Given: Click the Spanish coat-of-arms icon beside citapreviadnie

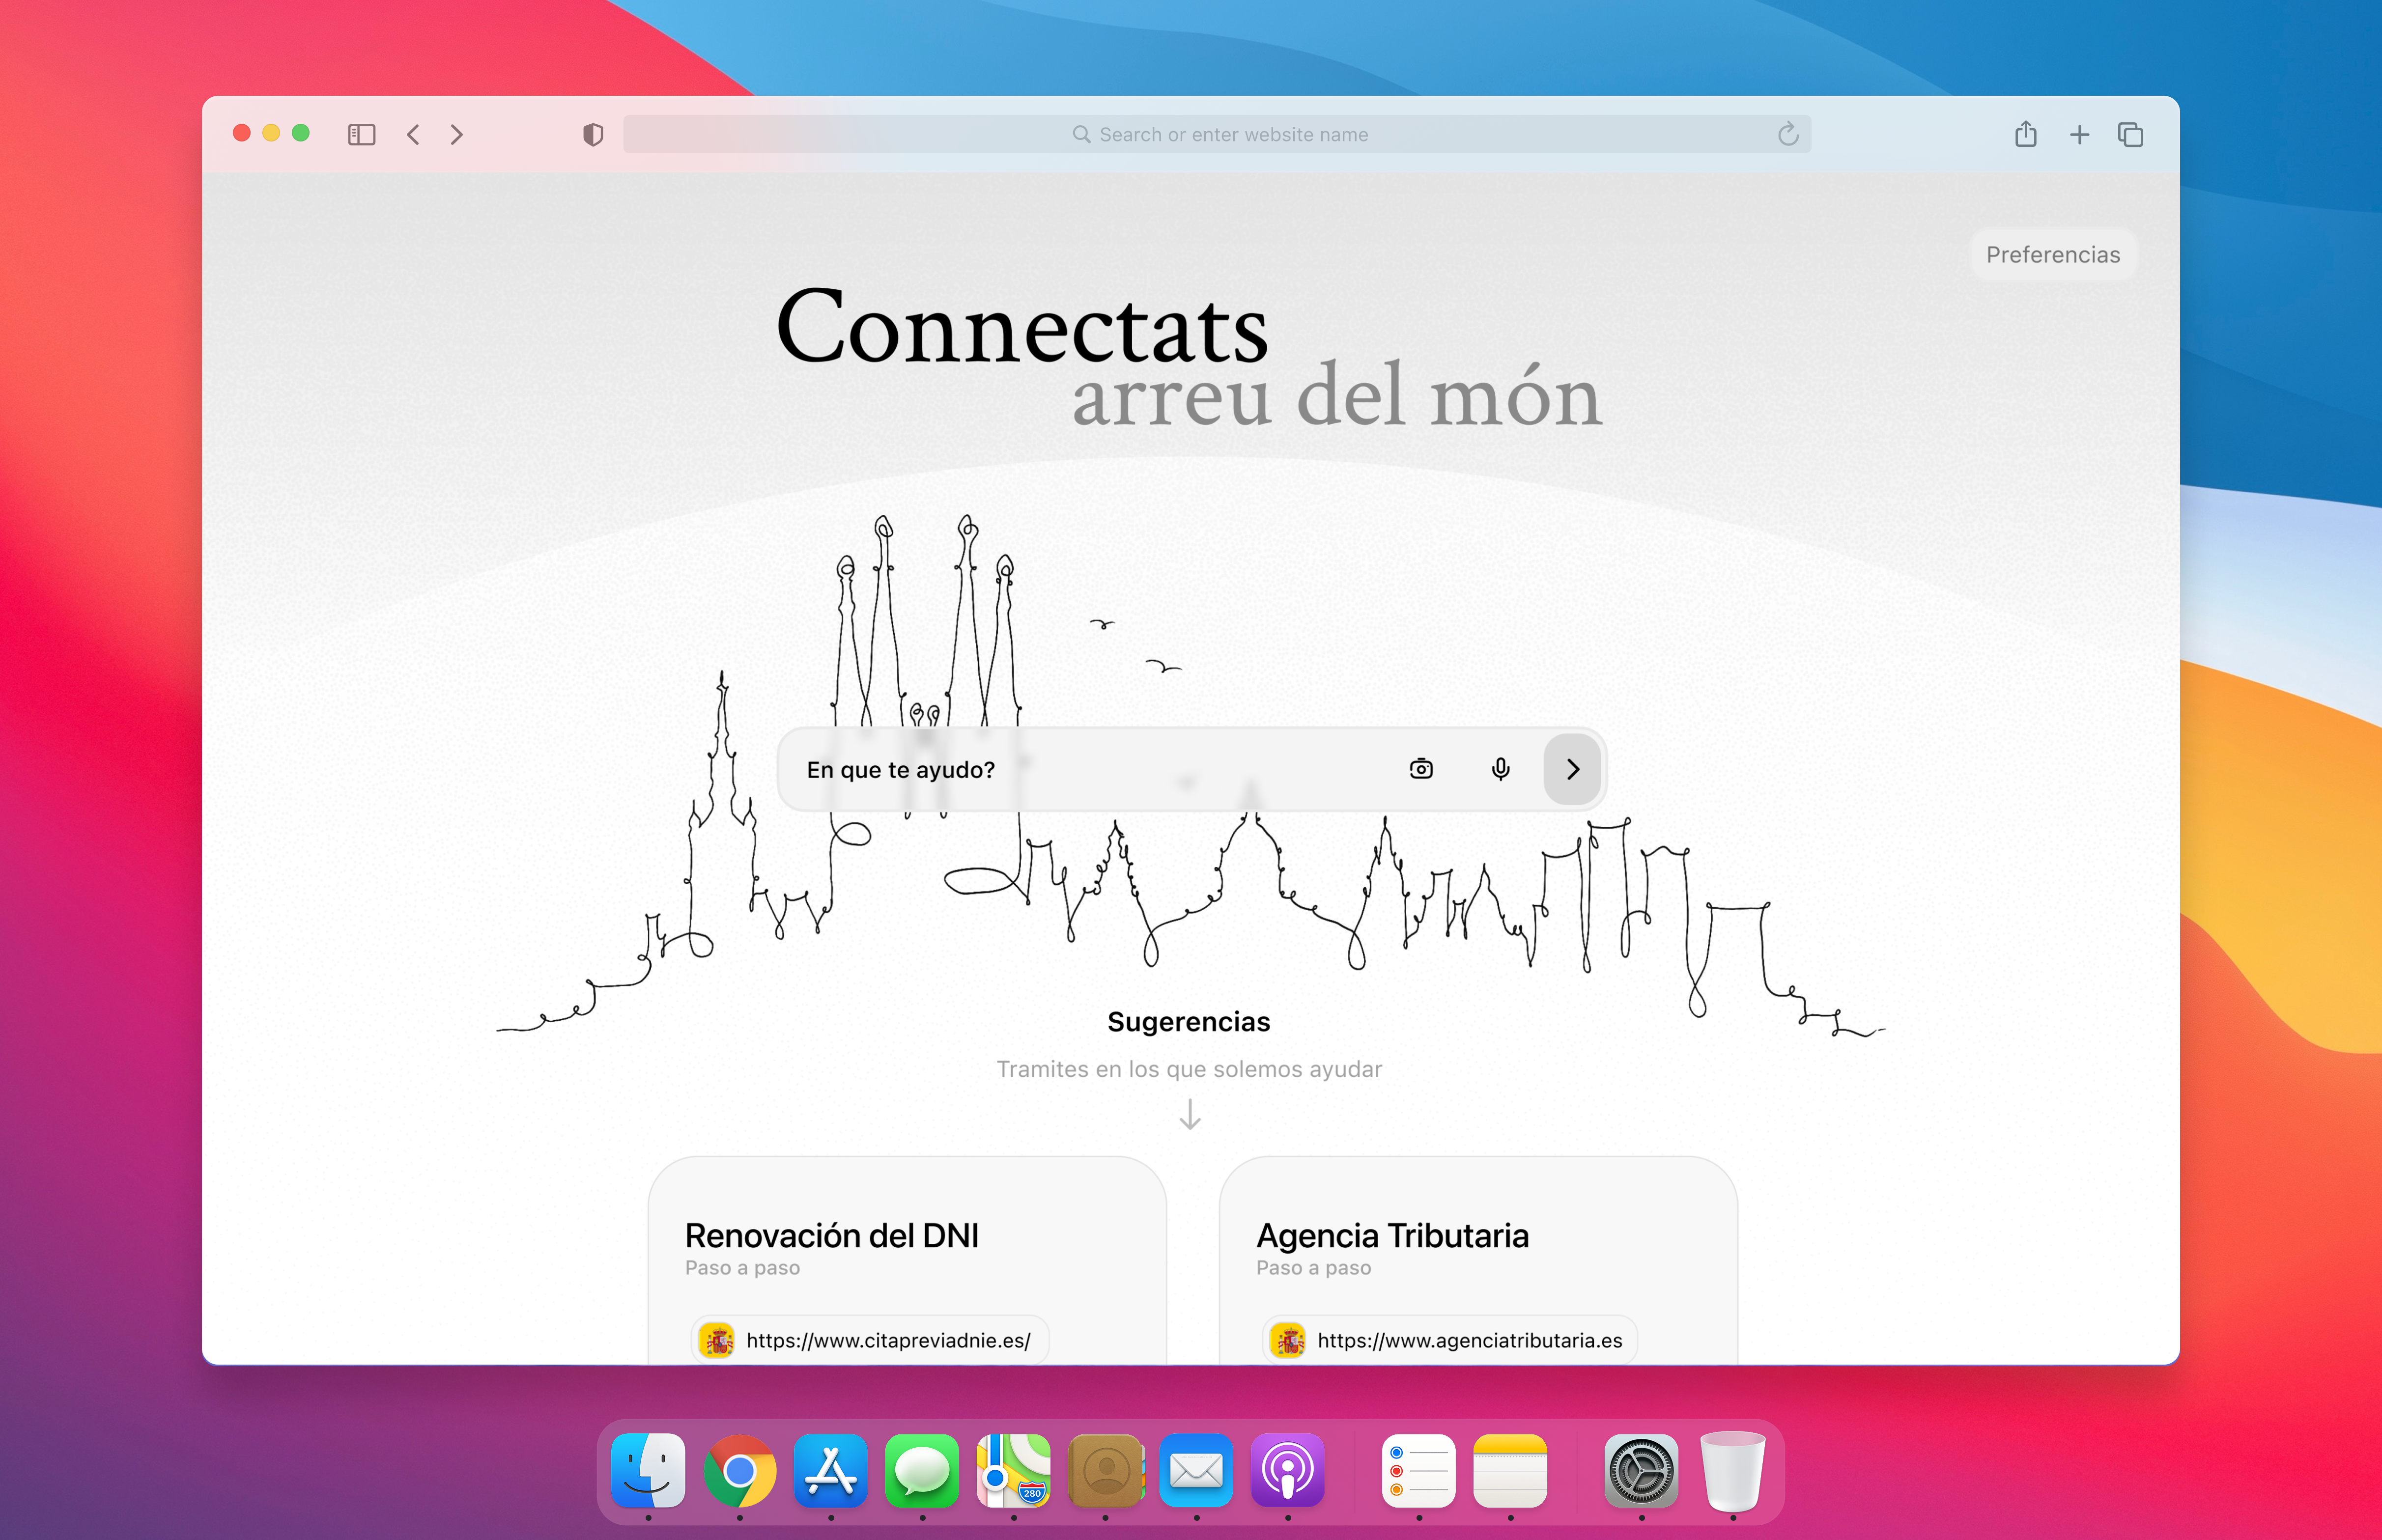Looking at the screenshot, I should pyautogui.click(x=717, y=1340).
